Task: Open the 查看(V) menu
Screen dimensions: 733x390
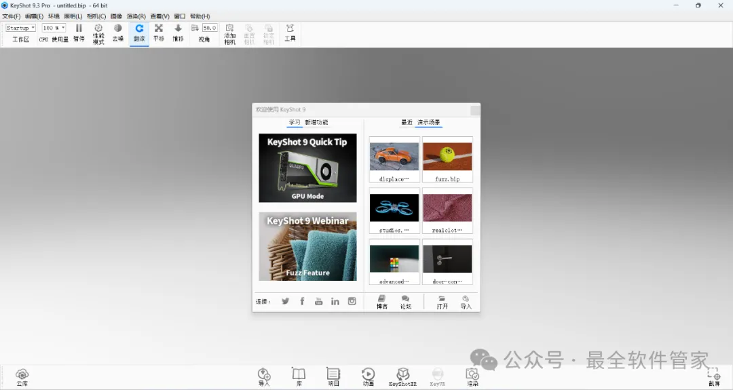Action: coord(160,16)
